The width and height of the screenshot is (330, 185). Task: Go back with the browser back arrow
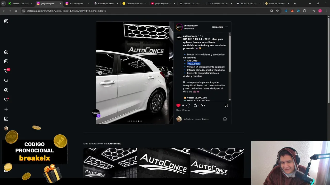tap(4, 11)
